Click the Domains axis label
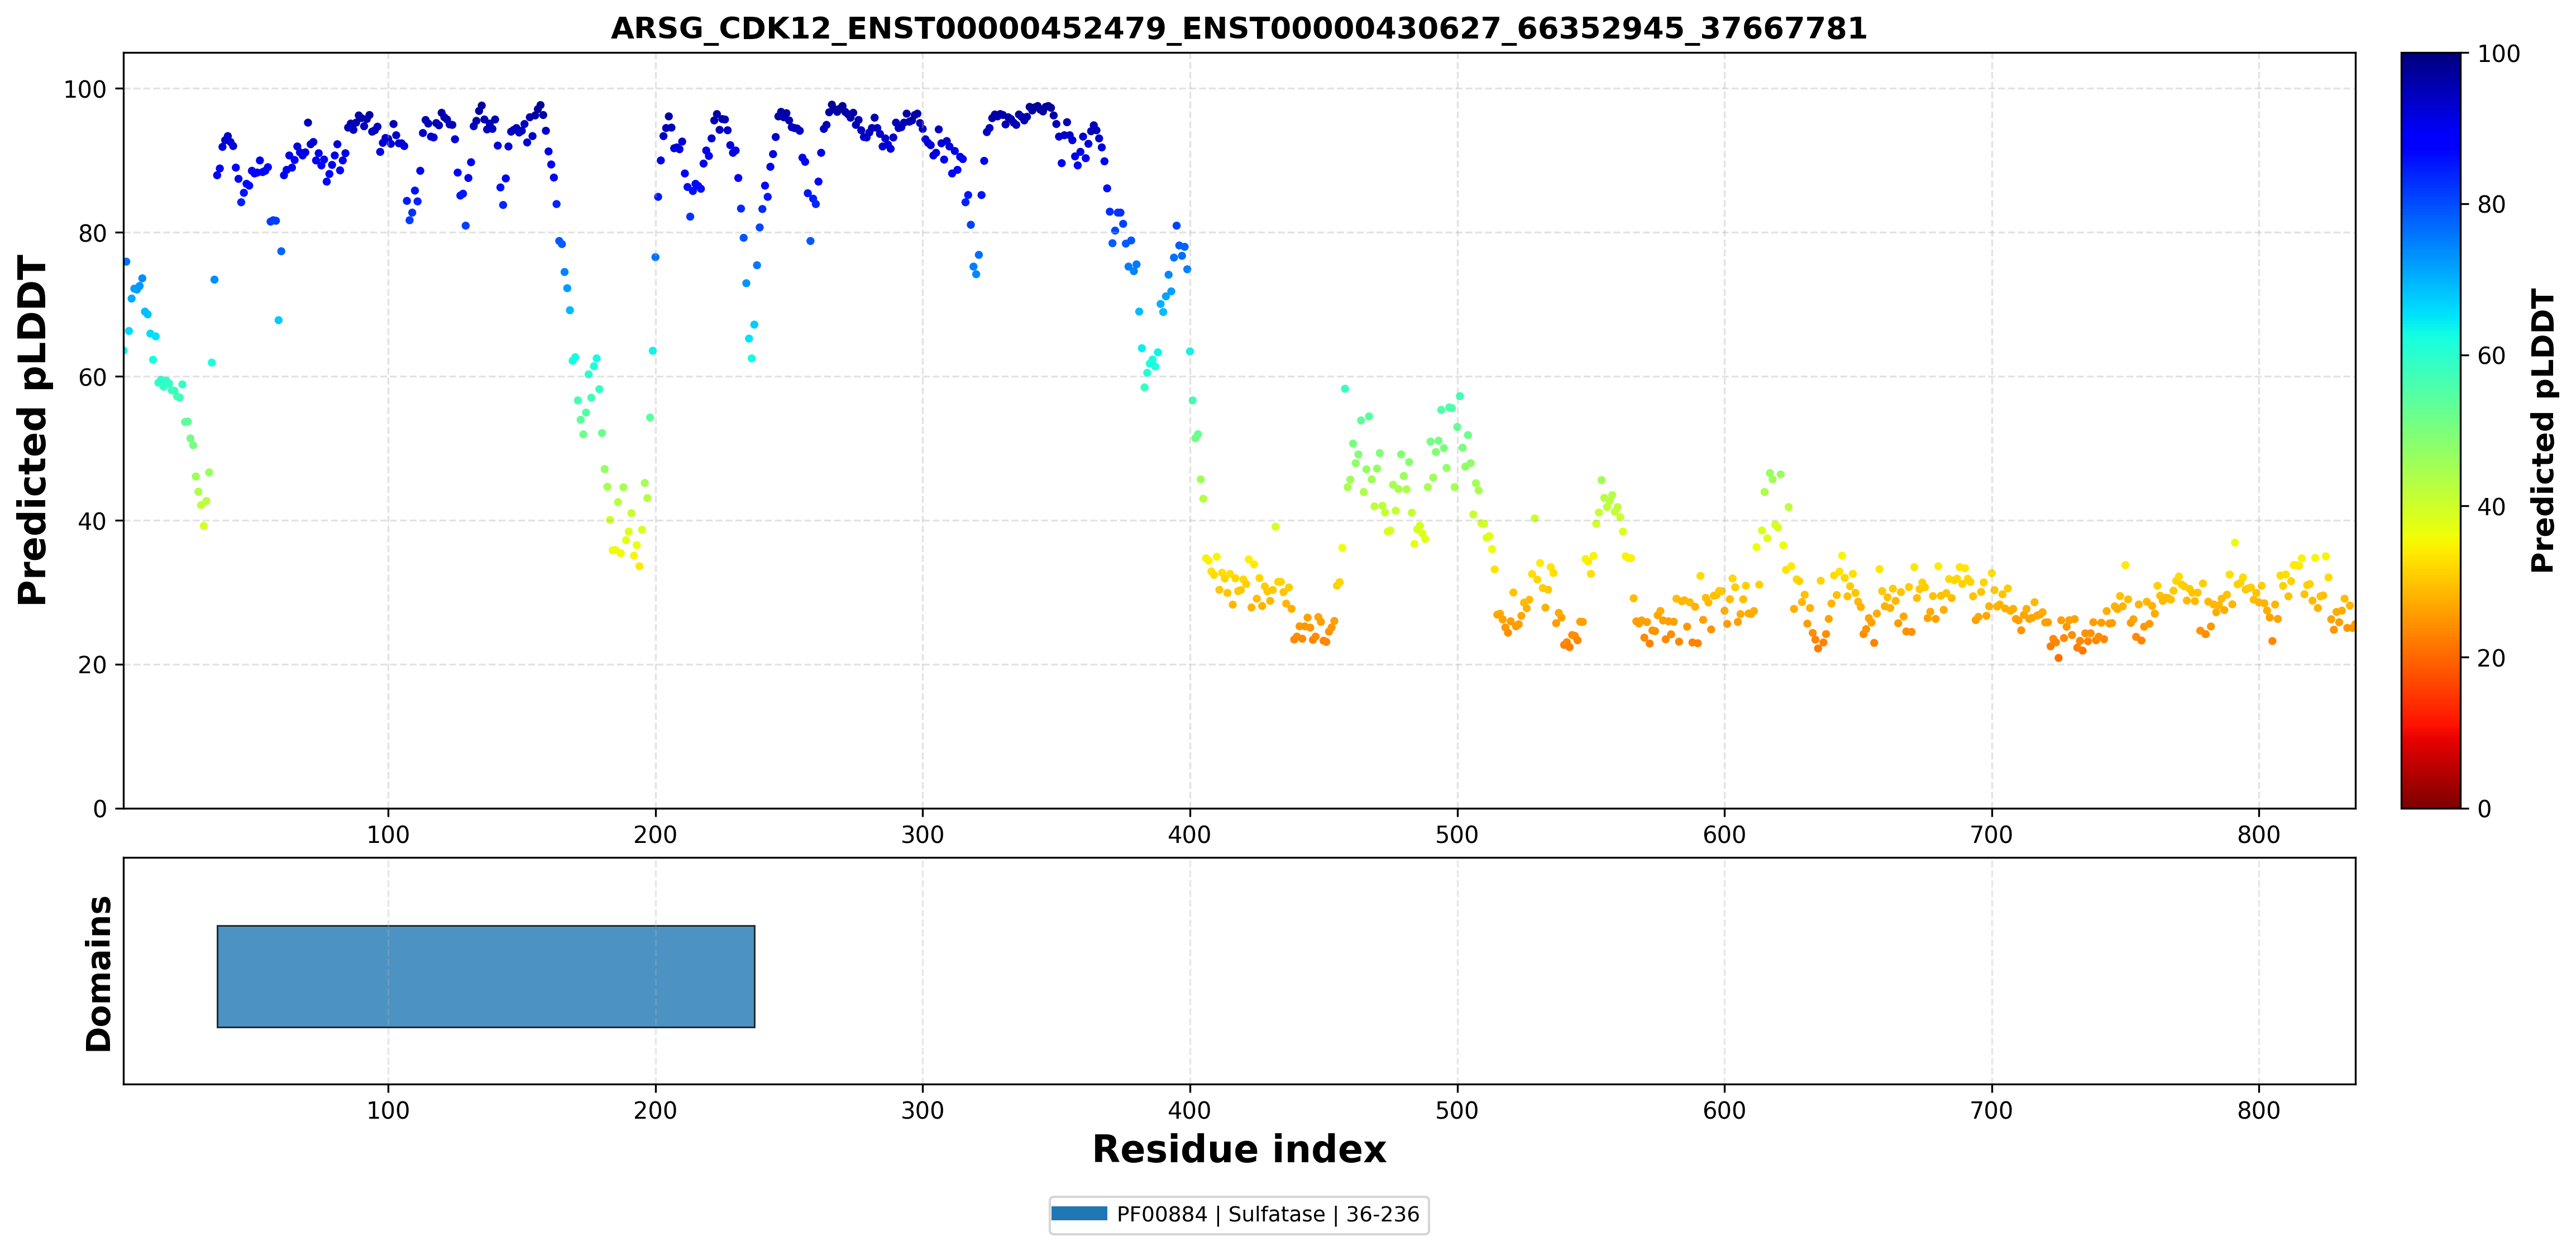Viewport: 2576px width, 1251px height. pyautogui.click(x=99, y=973)
